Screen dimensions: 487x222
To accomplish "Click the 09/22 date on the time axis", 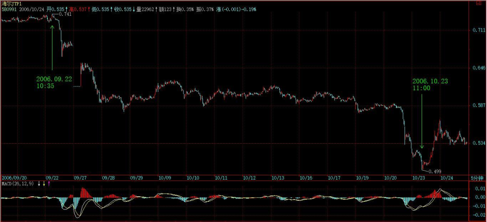I will pyautogui.click(x=52, y=178).
